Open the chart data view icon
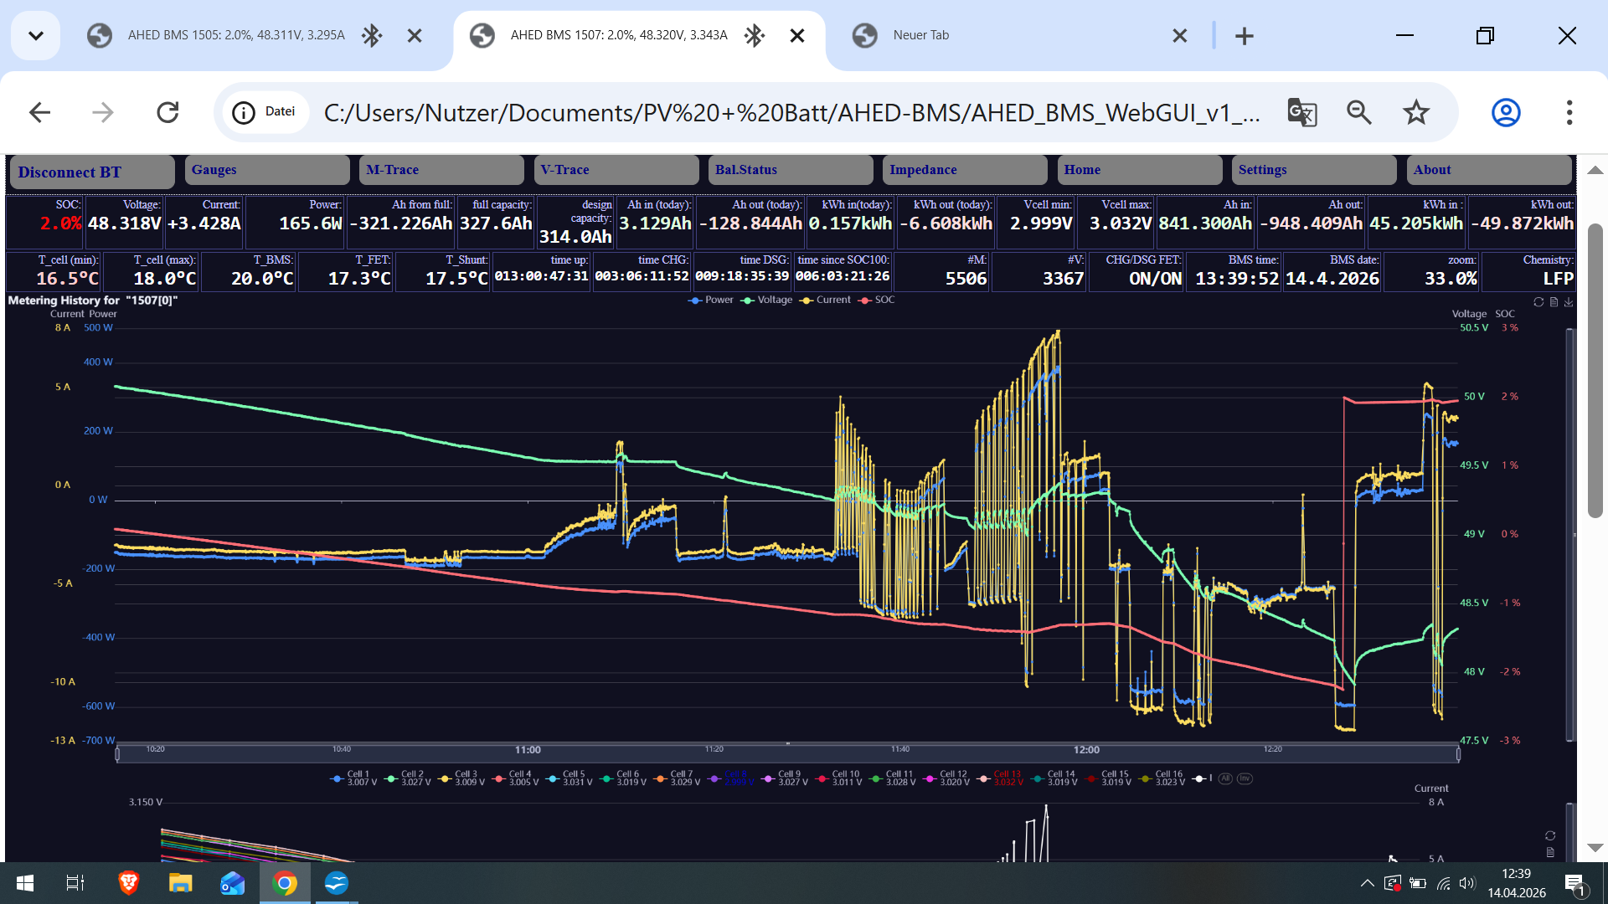 pos(1554,302)
